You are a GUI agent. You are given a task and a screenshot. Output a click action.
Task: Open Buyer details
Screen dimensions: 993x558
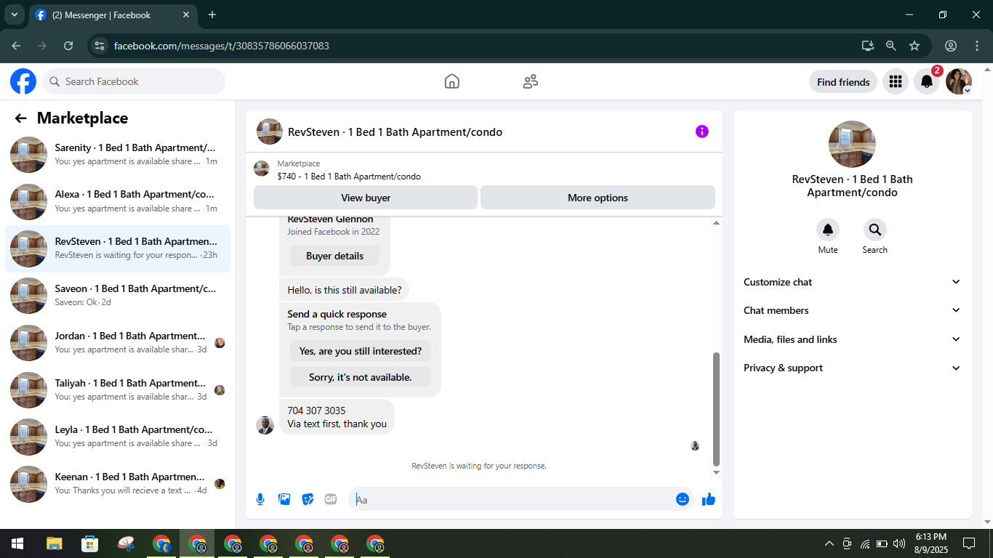334,256
